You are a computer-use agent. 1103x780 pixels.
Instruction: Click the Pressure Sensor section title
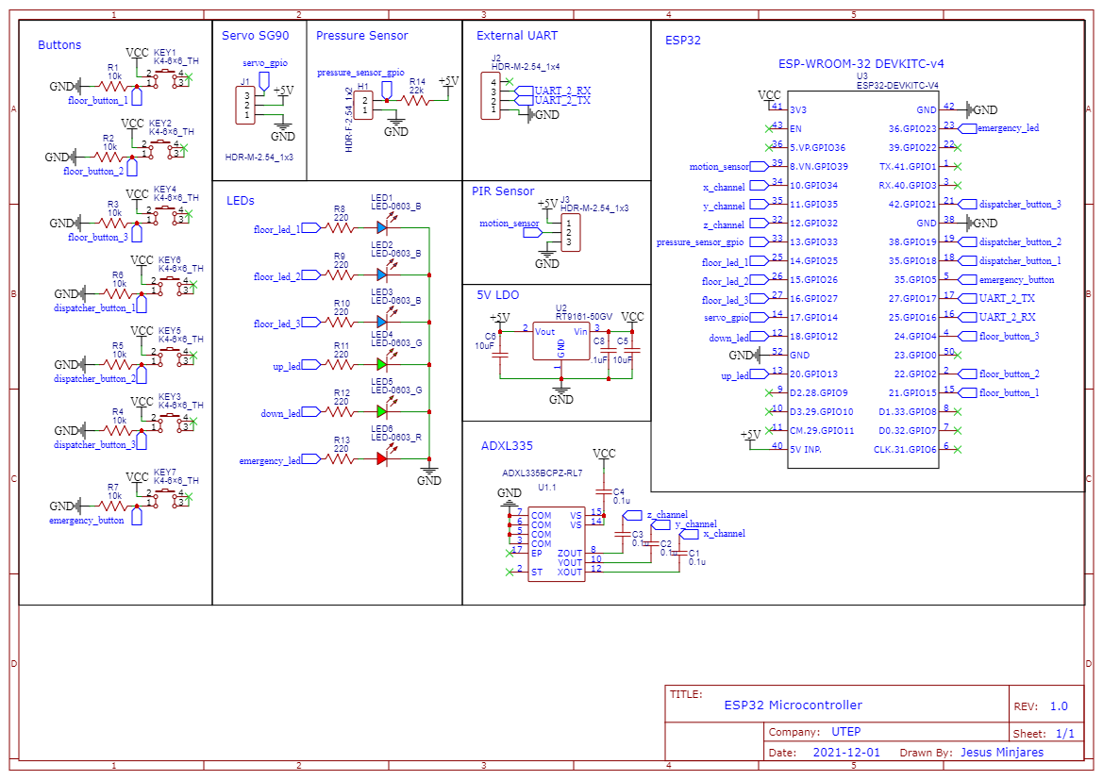pos(361,35)
